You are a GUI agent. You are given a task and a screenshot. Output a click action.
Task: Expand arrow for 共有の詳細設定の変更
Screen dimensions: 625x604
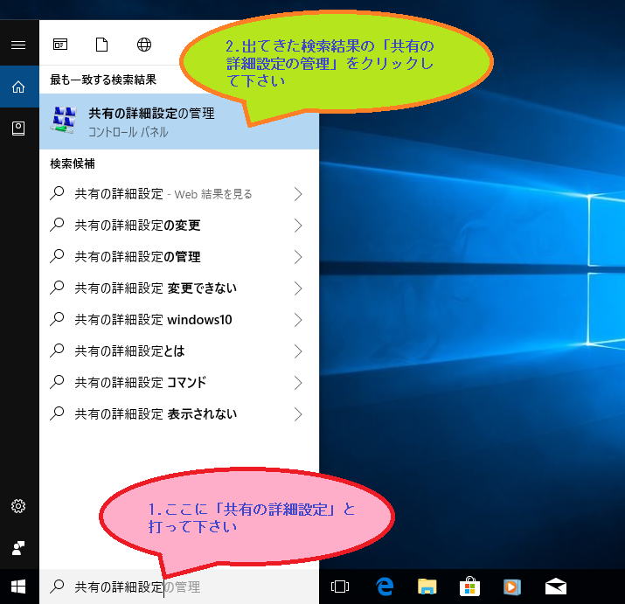click(x=298, y=226)
